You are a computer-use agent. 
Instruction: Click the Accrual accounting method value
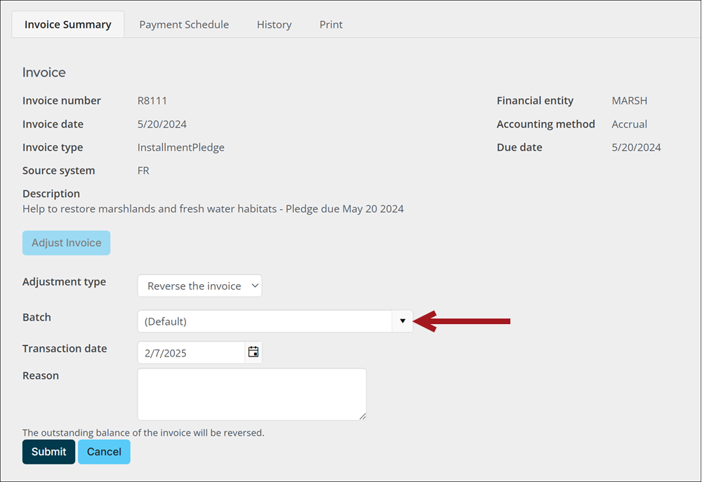(629, 124)
